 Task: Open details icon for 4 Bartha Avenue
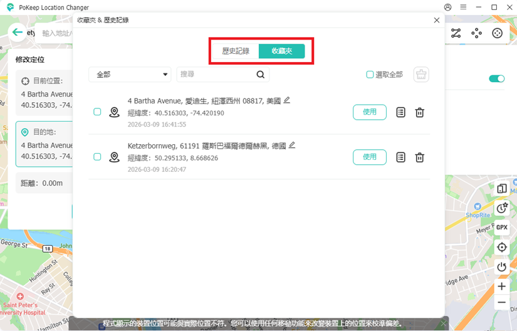point(401,112)
